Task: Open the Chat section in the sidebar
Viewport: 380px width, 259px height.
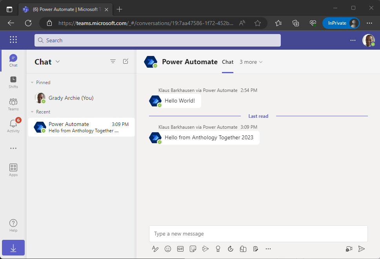Action: 13,61
